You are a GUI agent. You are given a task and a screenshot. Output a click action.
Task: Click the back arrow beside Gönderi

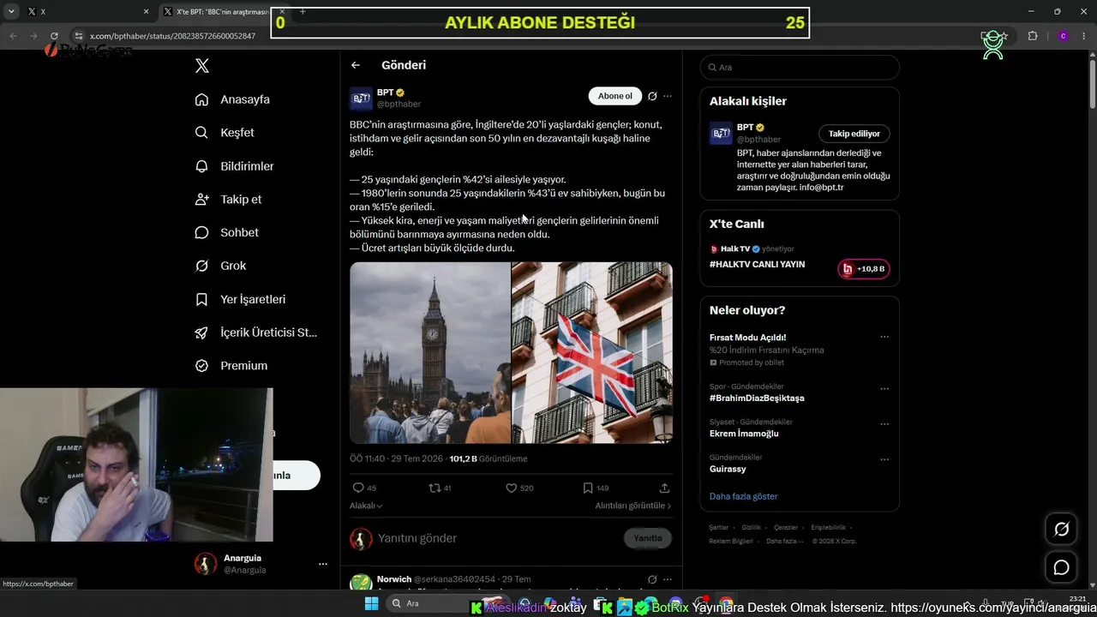pos(356,65)
